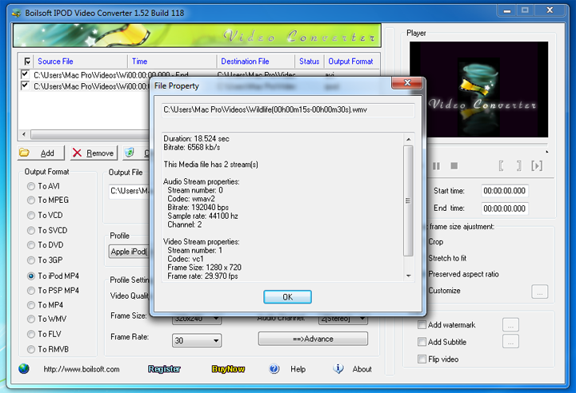Click the scroll down arrow in File Property

tap(409, 276)
